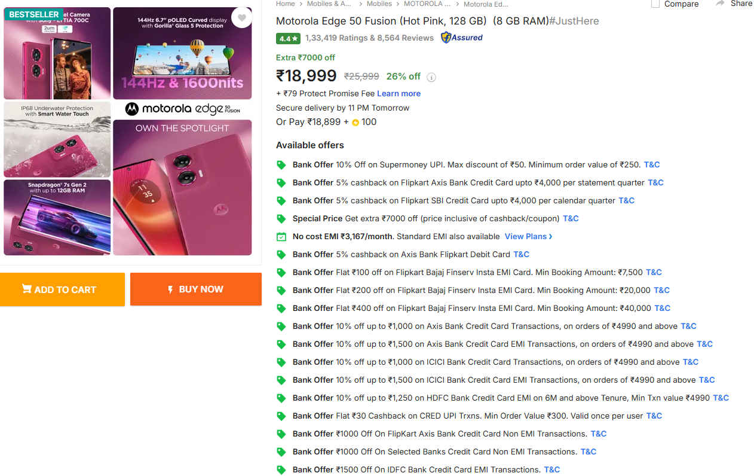Viewport: 754px width, 476px height.
Task: View the Snapdragon 7s Gen 2 image
Action: 57,217
